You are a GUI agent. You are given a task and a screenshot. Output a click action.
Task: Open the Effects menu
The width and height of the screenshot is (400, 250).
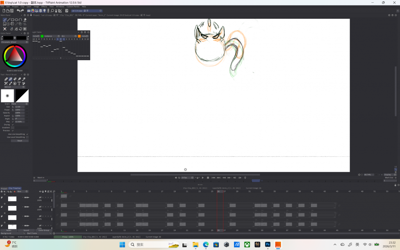pyautogui.click(x=44, y=7)
